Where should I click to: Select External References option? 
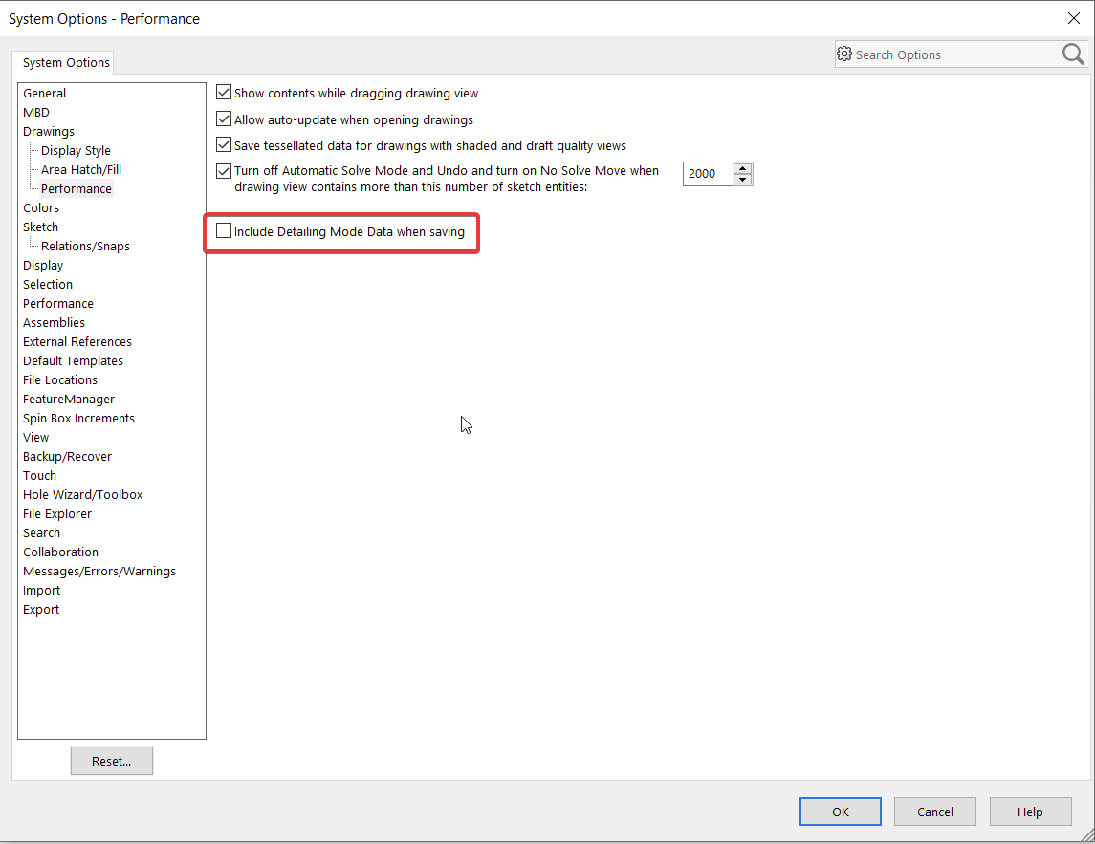[77, 341]
